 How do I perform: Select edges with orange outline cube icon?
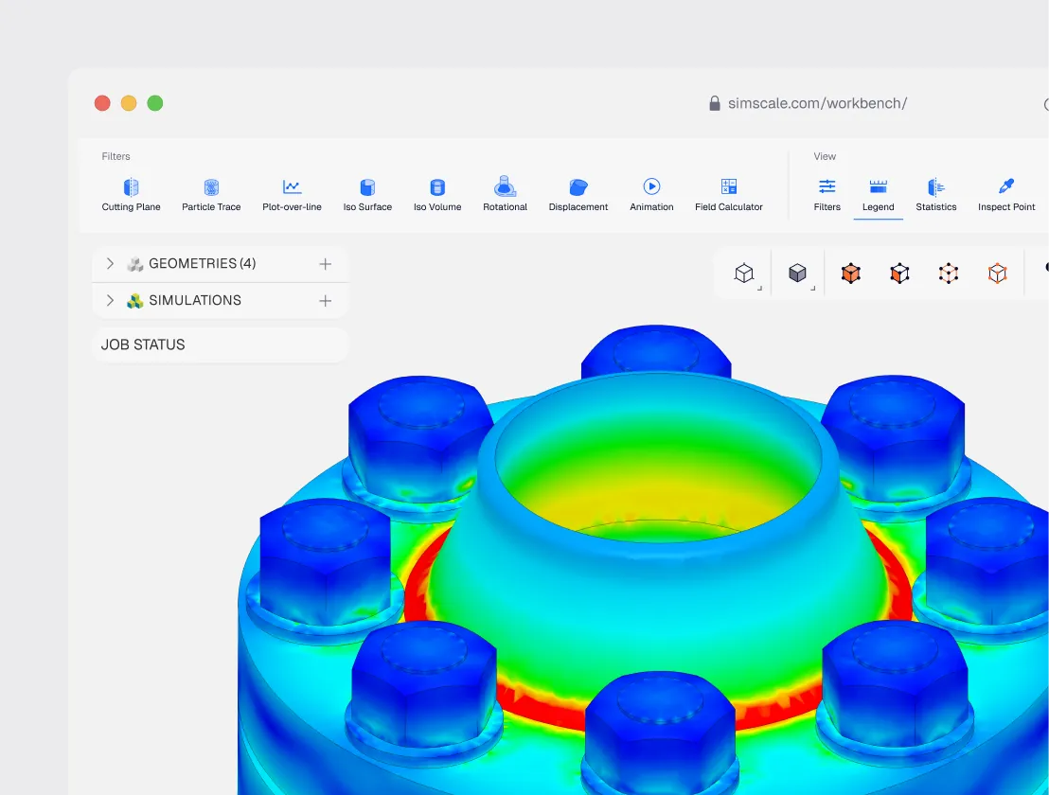[998, 274]
